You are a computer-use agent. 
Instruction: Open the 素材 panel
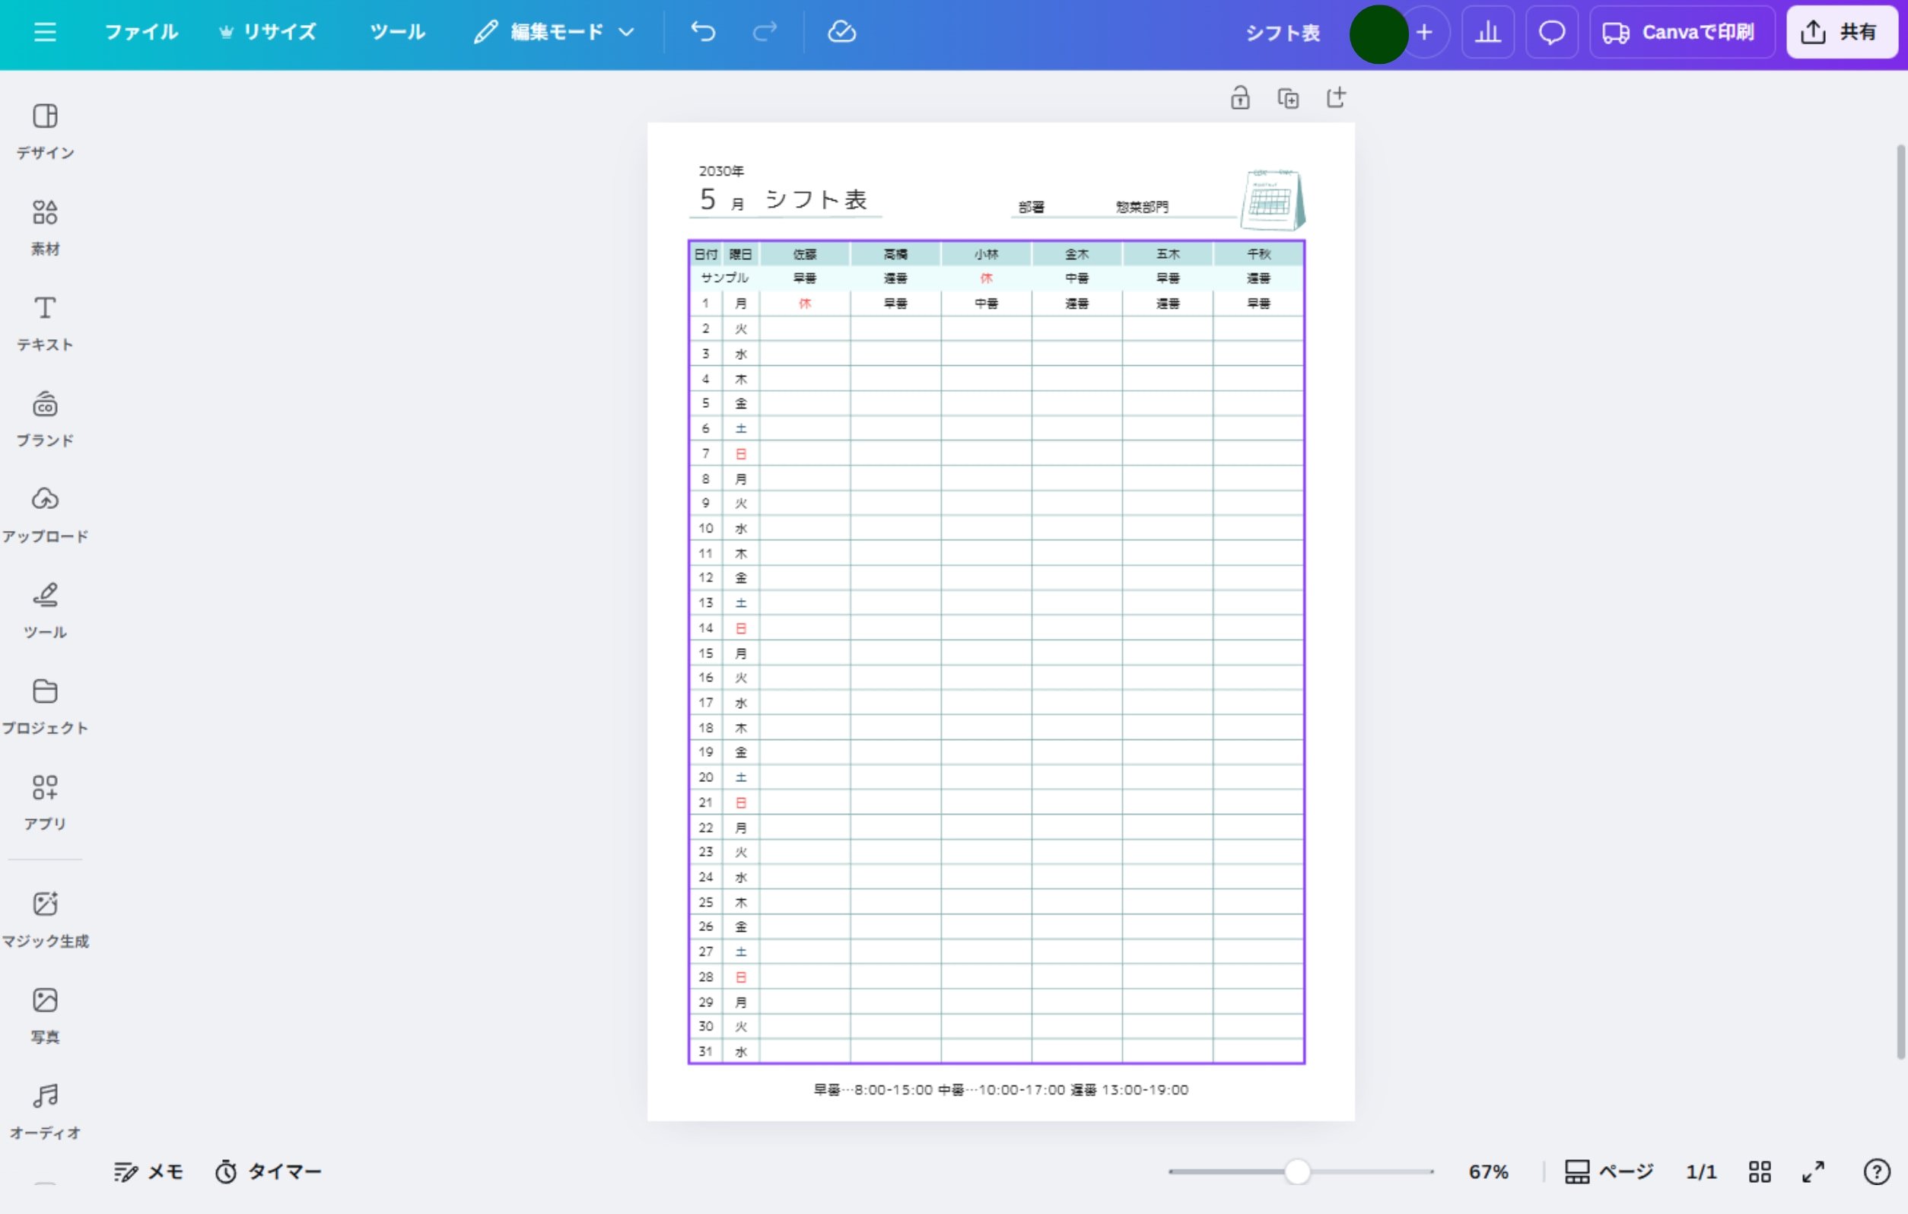point(44,224)
